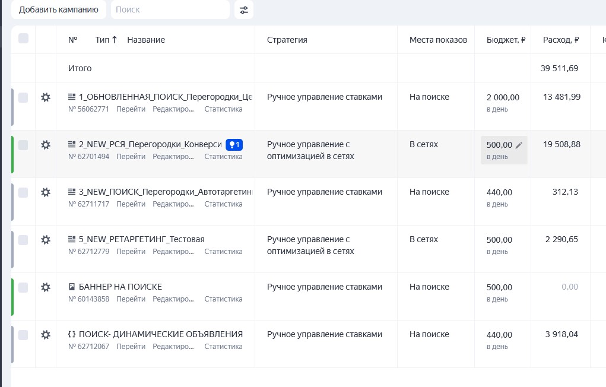The width and height of the screenshot is (606, 387).
Task: Sort by the Название column header
Action: (x=146, y=40)
